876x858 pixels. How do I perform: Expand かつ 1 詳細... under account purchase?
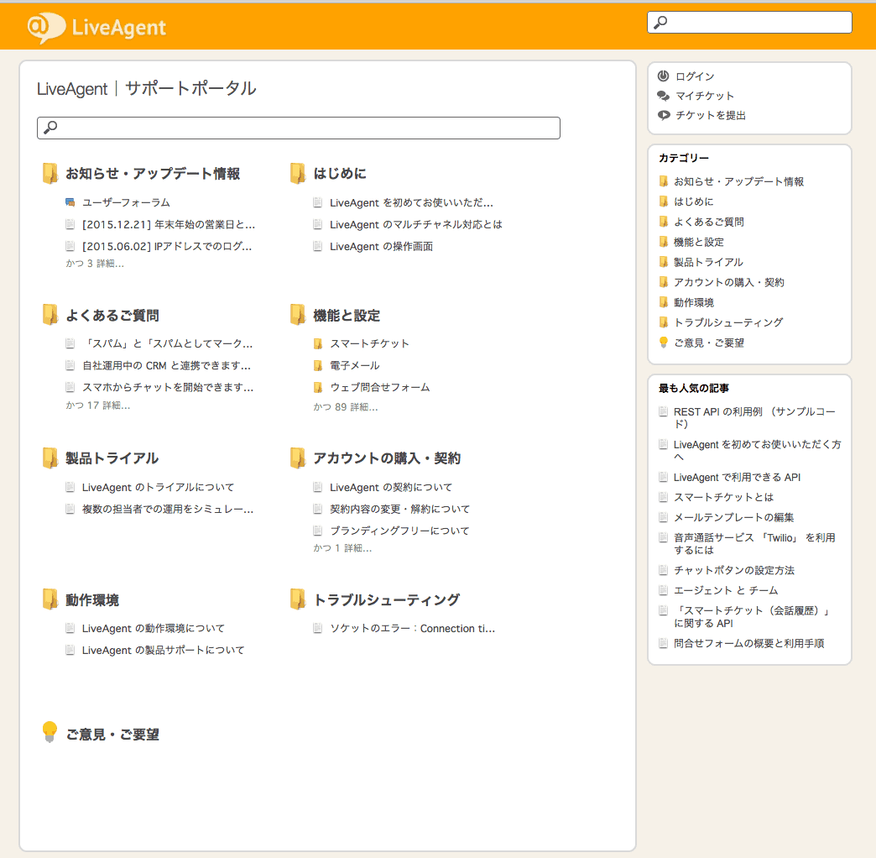tap(342, 548)
